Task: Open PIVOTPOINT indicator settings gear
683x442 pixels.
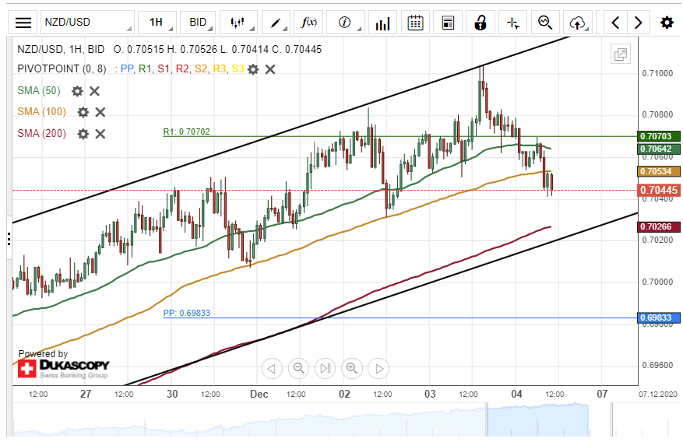Action: tap(253, 69)
